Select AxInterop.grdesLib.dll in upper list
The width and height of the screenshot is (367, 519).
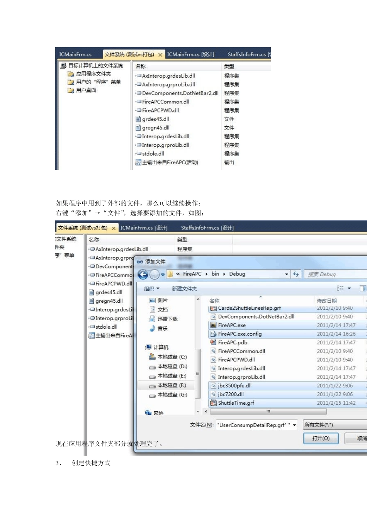[x=165, y=76]
